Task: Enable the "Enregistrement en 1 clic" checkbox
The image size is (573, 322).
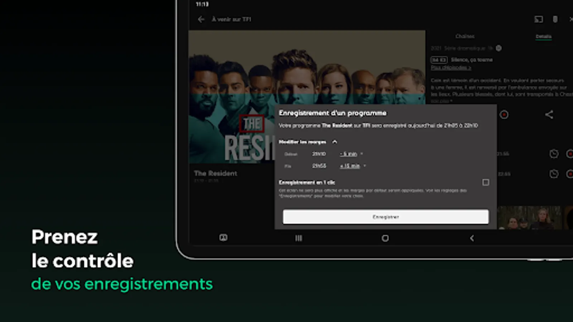Action: pos(486,182)
